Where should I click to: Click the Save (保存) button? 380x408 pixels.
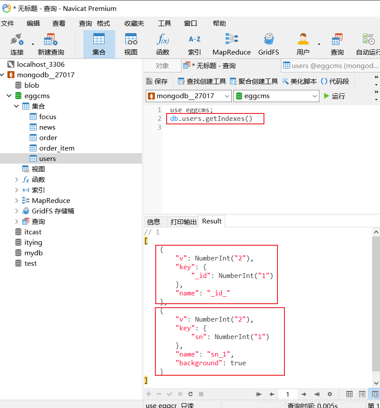(157, 82)
